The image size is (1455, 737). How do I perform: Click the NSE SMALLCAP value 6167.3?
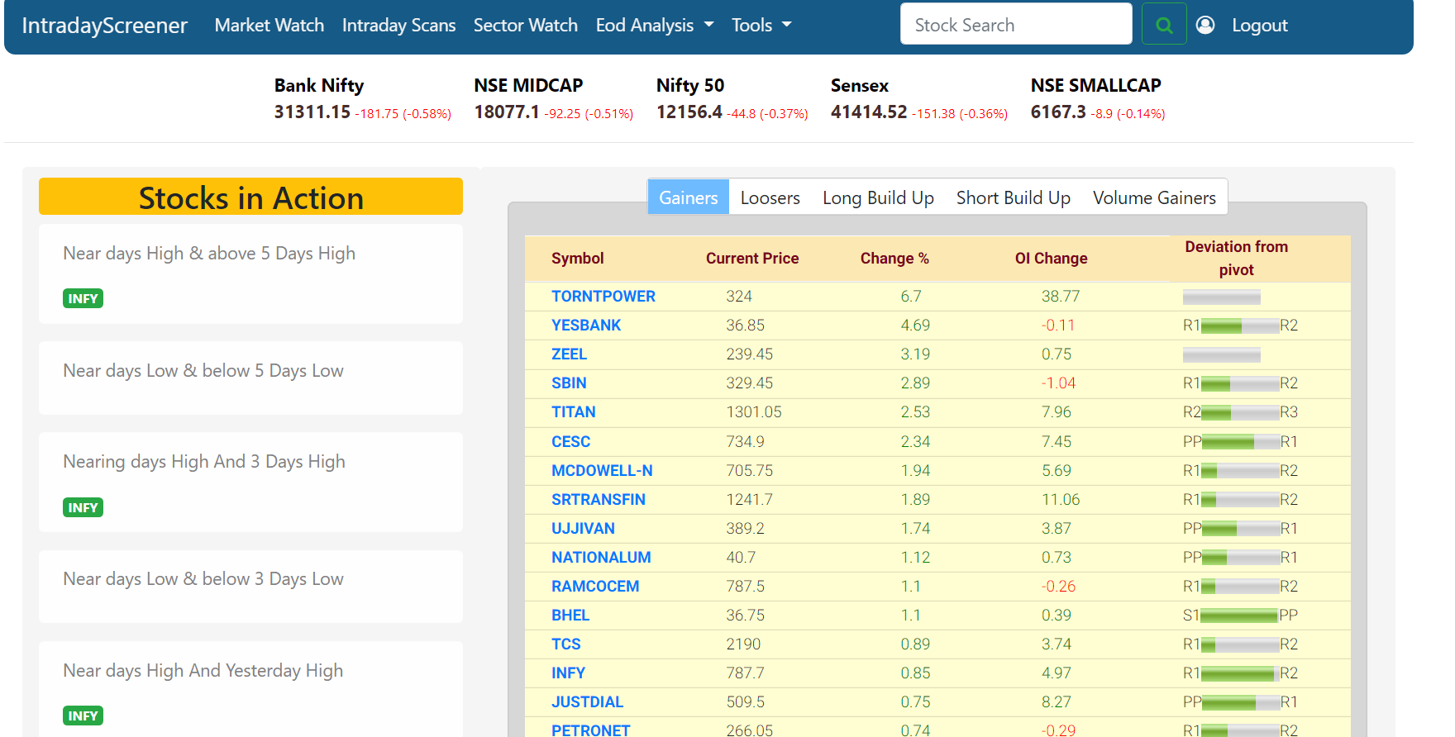[1058, 112]
